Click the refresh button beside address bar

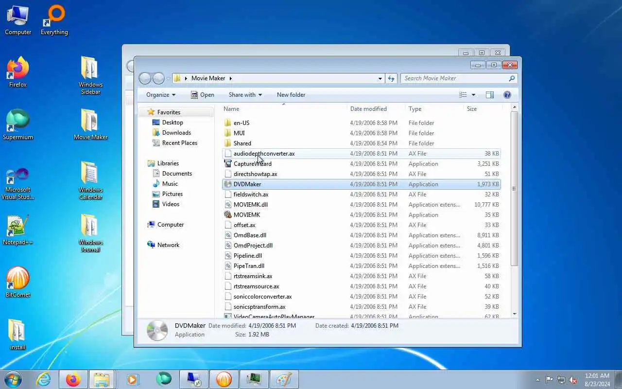(x=391, y=78)
